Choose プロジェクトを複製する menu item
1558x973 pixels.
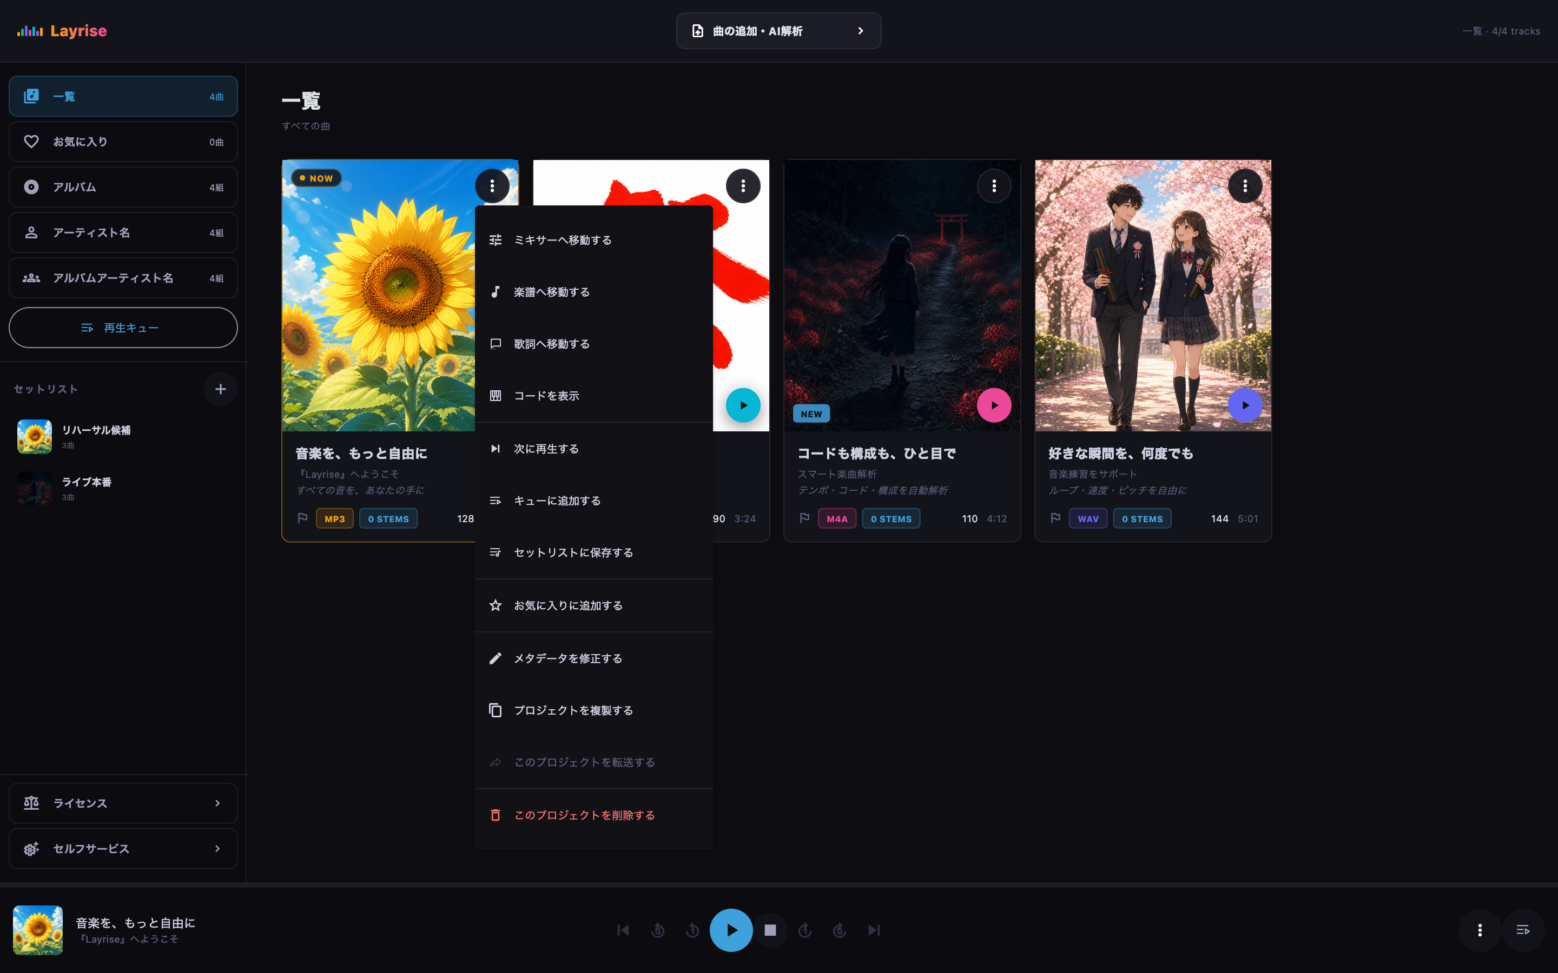pos(593,710)
